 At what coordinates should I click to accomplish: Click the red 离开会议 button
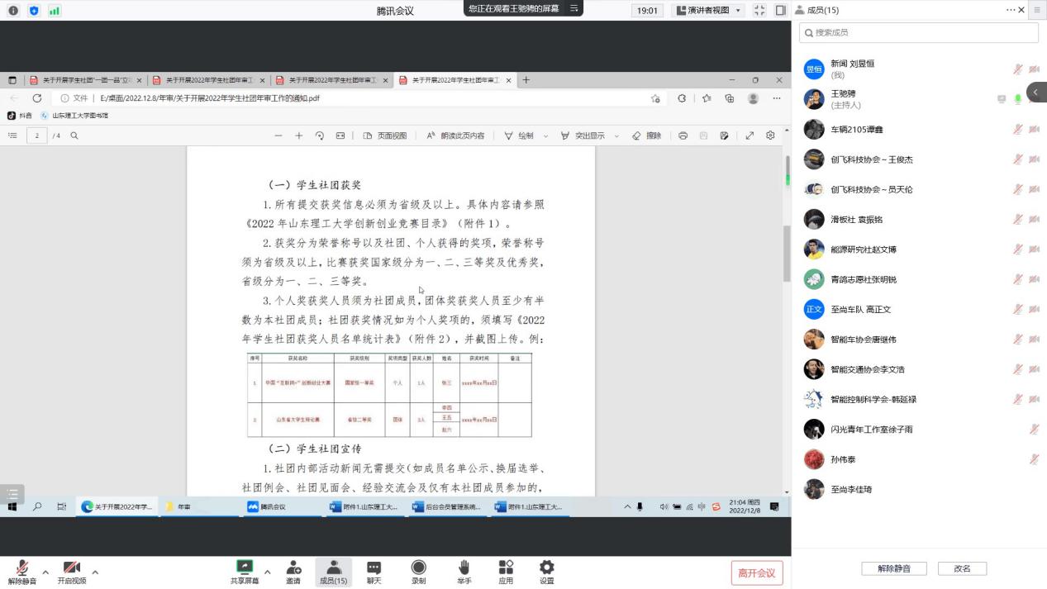[756, 572]
